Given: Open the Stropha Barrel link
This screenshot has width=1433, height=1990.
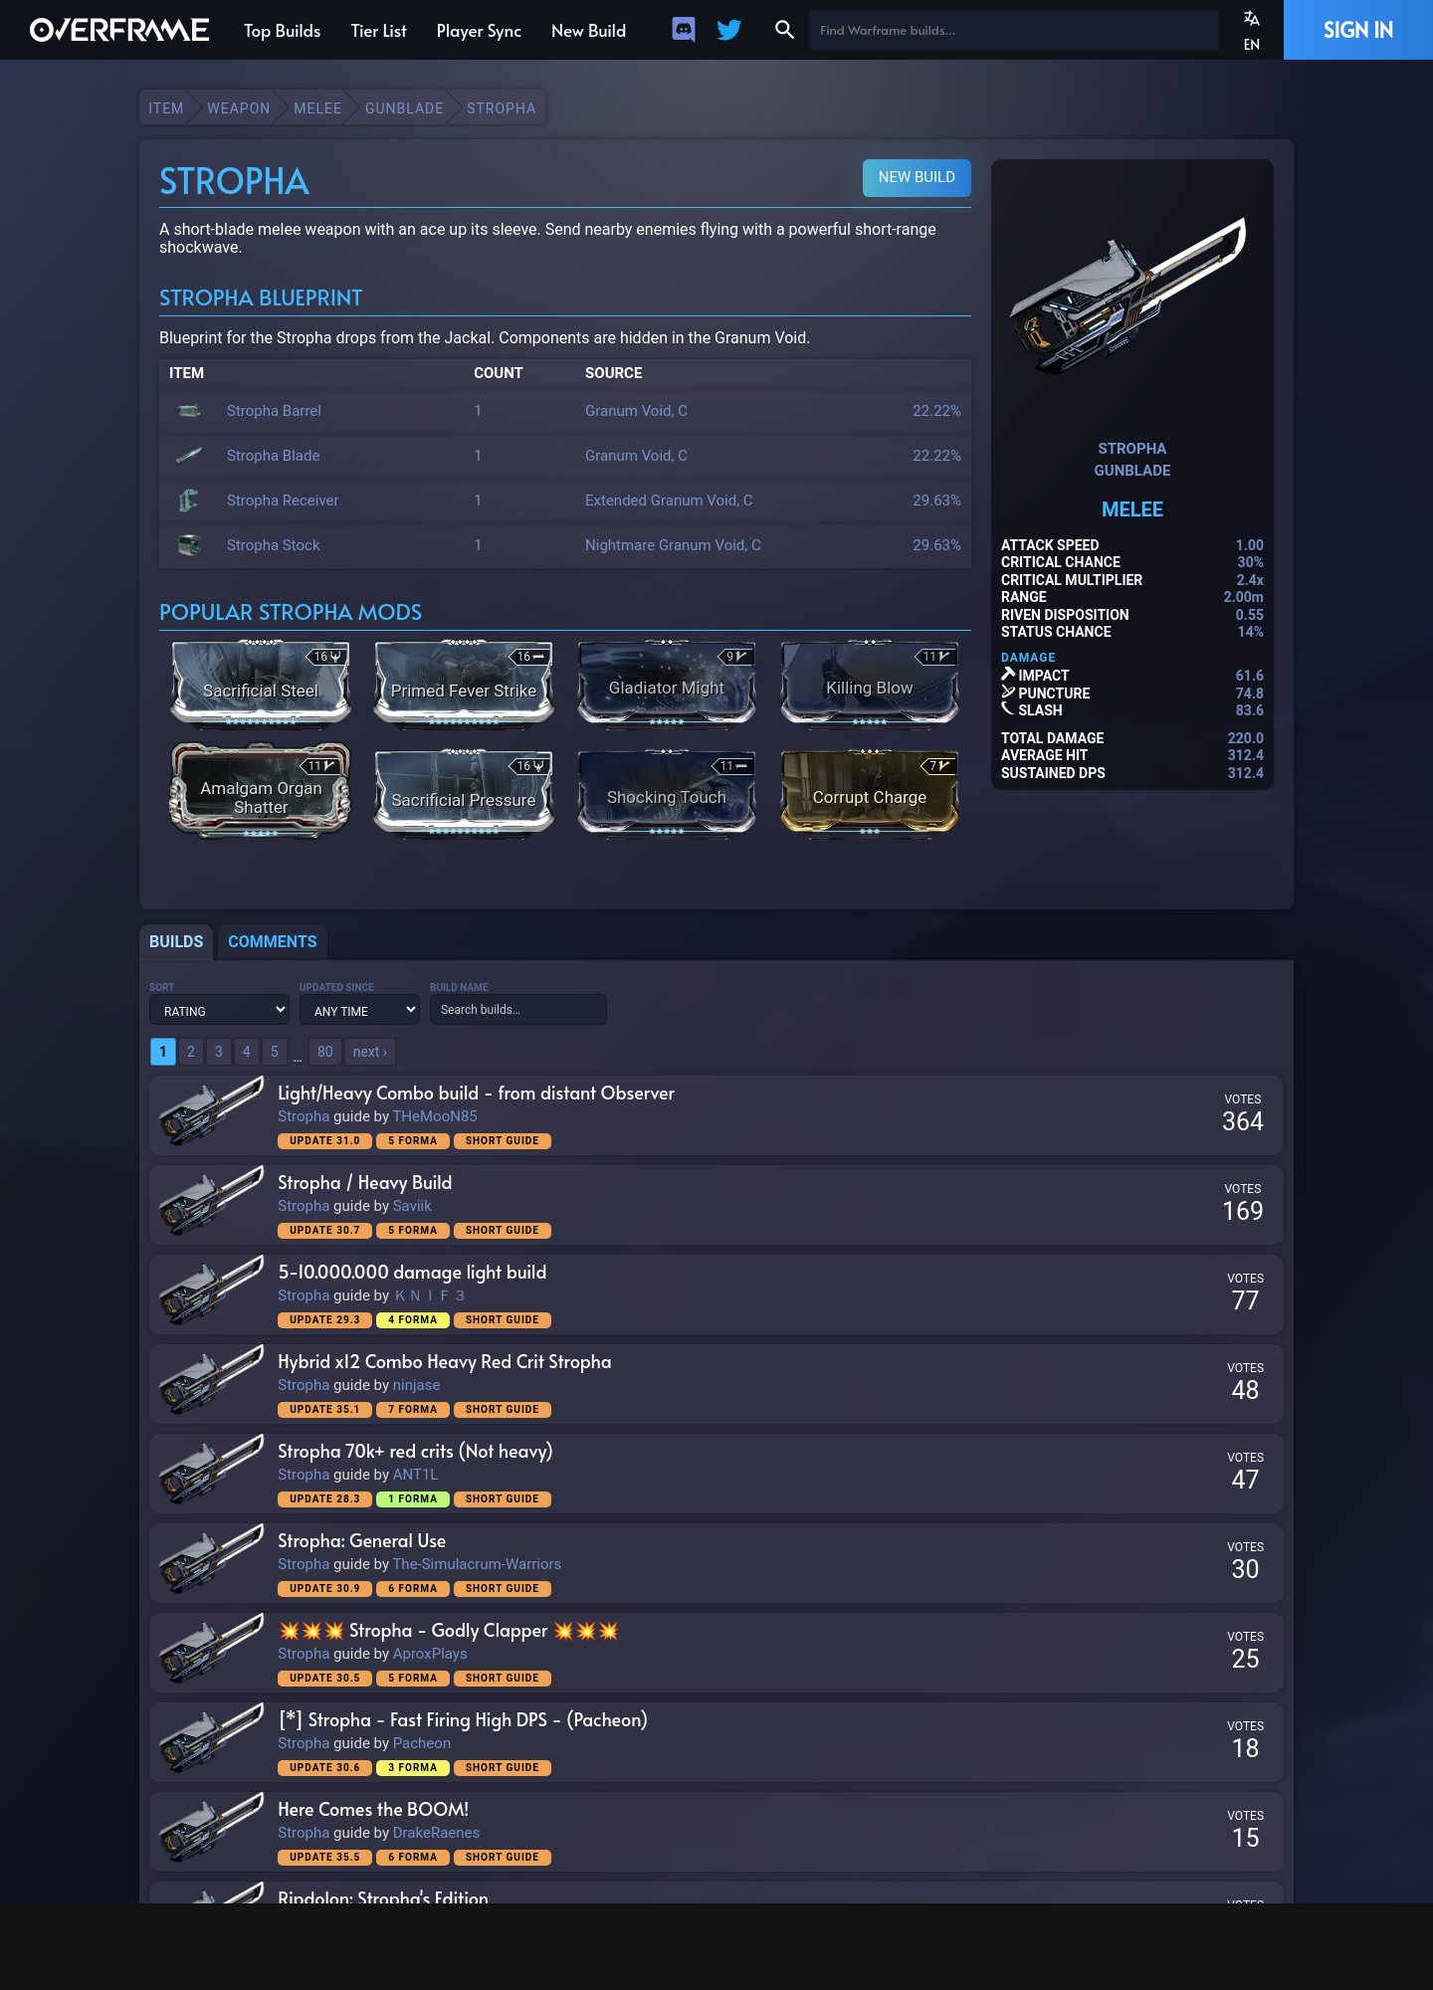Looking at the screenshot, I should click(274, 411).
